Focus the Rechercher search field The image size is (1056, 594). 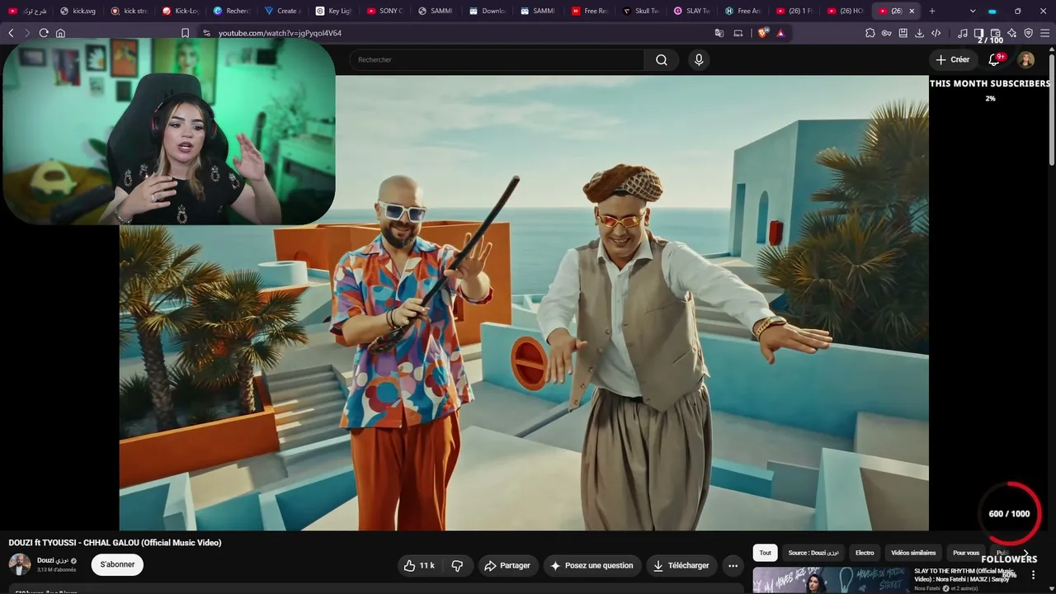(497, 59)
